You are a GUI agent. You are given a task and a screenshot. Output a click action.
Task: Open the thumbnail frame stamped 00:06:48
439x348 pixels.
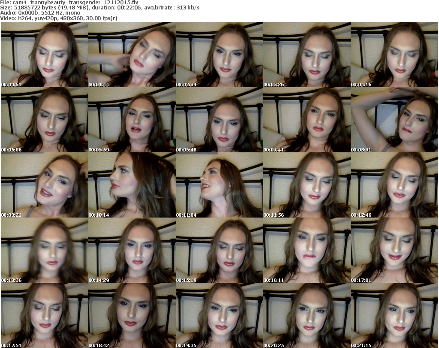tap(219, 120)
